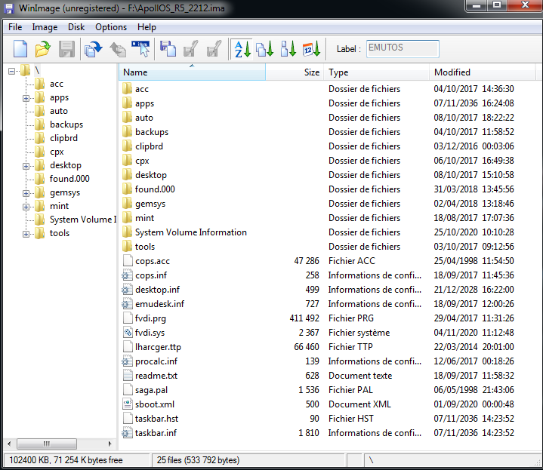
Task: Click the New image toolbar icon
Action: click(20, 49)
